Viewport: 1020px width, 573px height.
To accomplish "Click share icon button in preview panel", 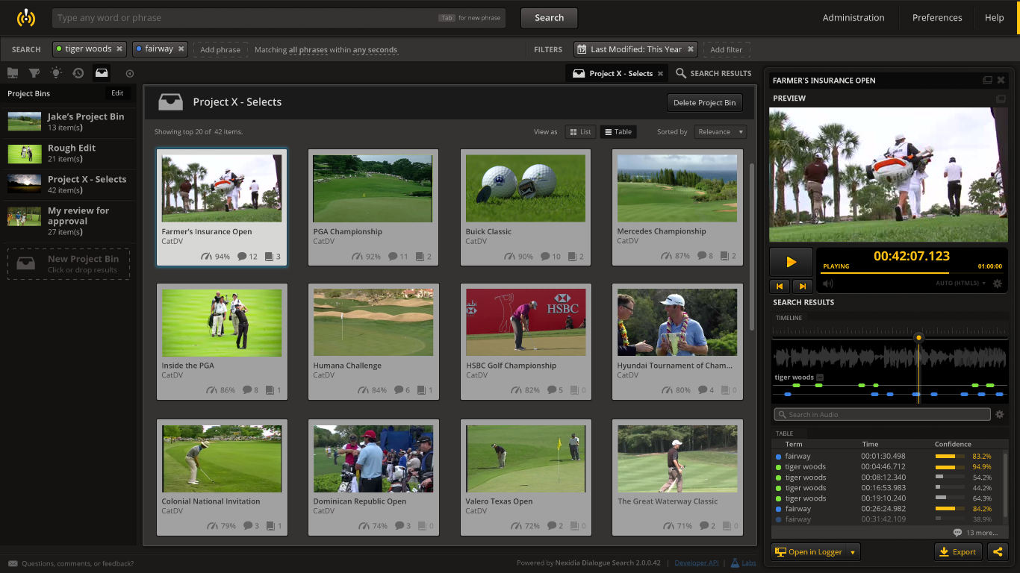I will point(997,551).
